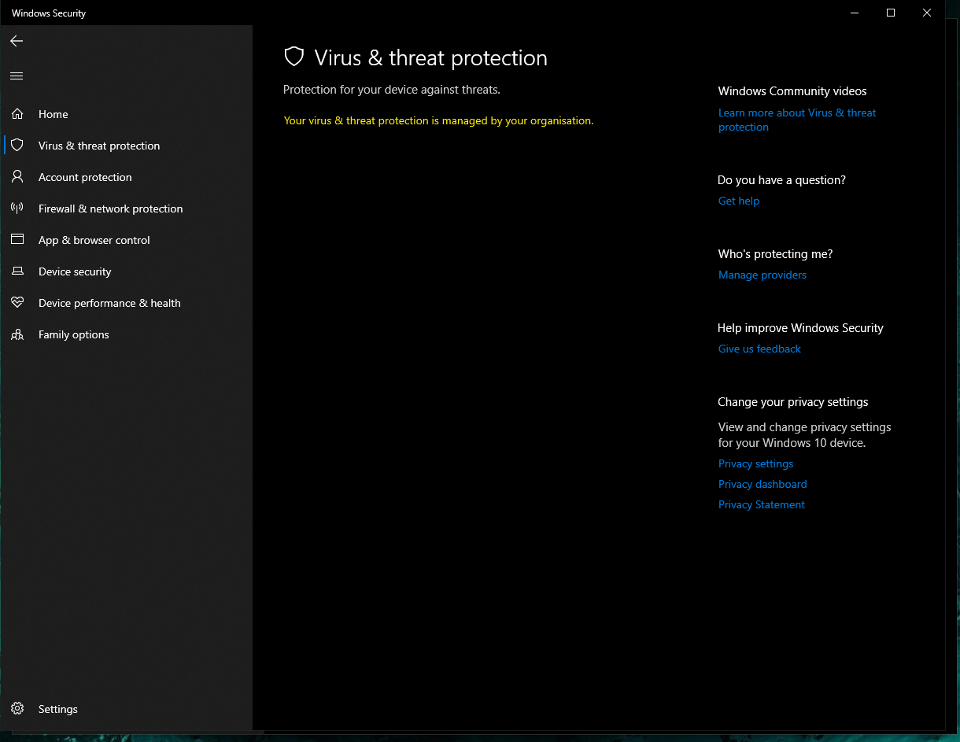Screen dimensions: 960x742
Task: Maximize the Windows Security window
Action: pyautogui.click(x=891, y=13)
